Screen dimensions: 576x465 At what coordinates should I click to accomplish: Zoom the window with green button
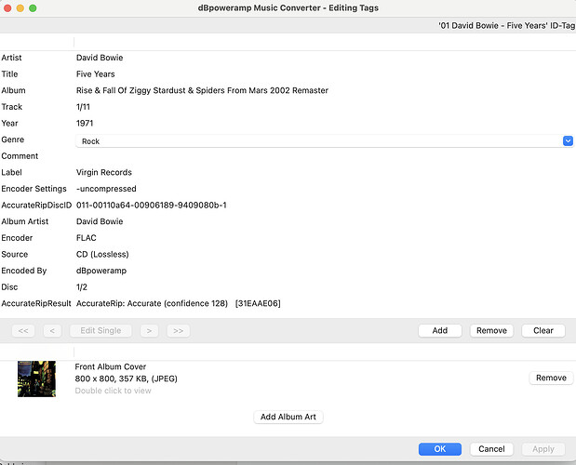(x=33, y=8)
